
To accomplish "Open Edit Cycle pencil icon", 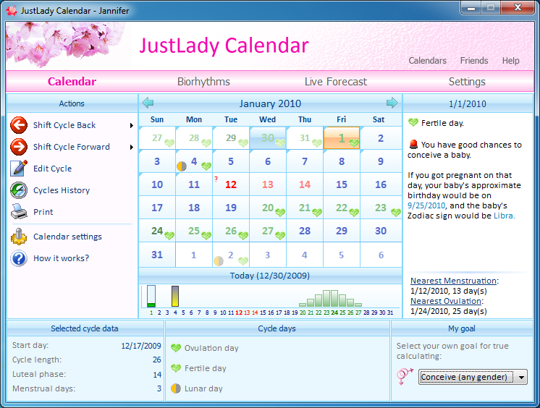I will [x=19, y=169].
